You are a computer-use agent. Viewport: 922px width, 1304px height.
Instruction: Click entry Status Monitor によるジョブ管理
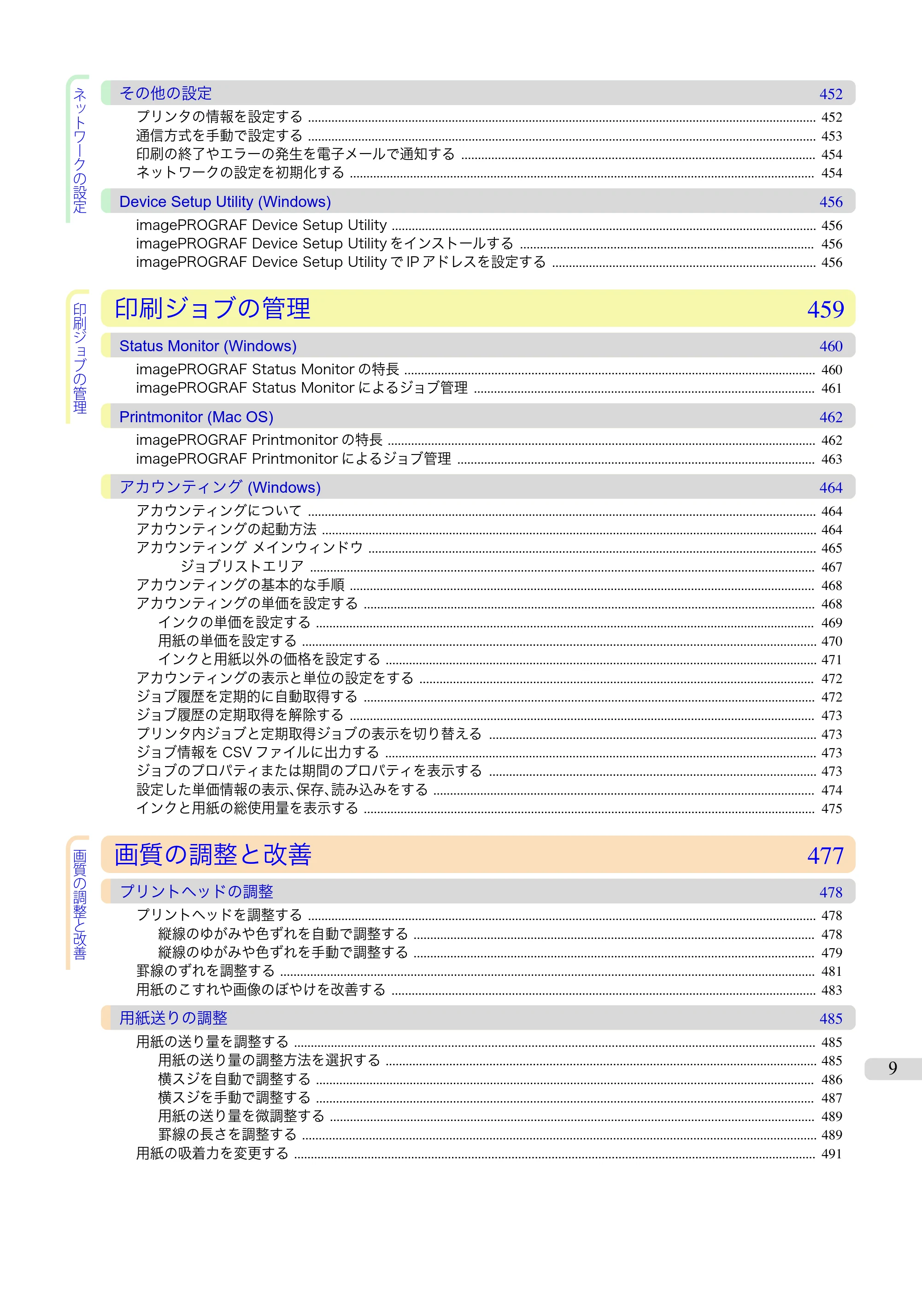pyautogui.click(x=489, y=388)
